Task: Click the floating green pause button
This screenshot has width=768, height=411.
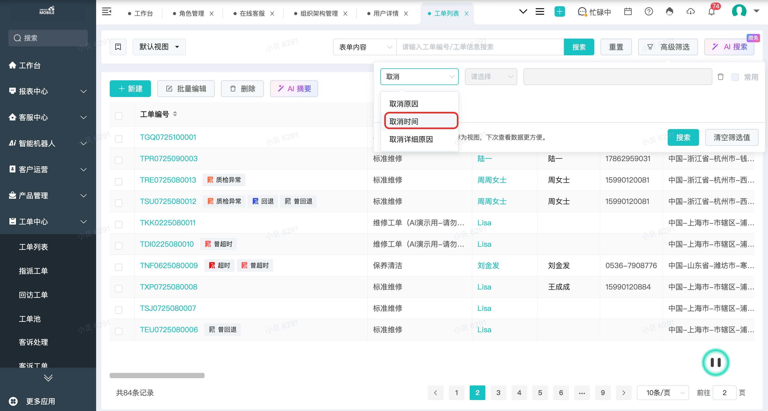Action: click(x=715, y=362)
